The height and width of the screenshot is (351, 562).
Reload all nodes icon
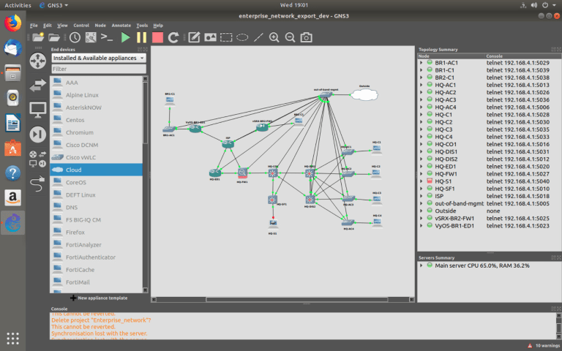[x=173, y=37]
